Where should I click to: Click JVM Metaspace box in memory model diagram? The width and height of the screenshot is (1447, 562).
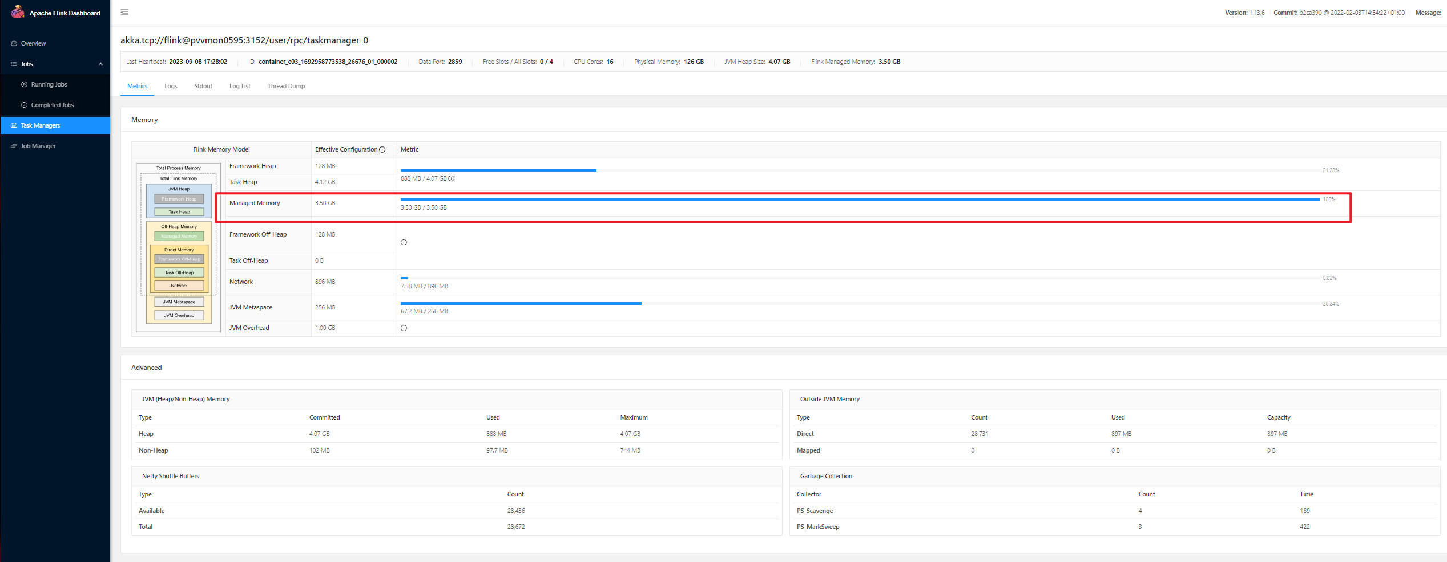(x=179, y=302)
